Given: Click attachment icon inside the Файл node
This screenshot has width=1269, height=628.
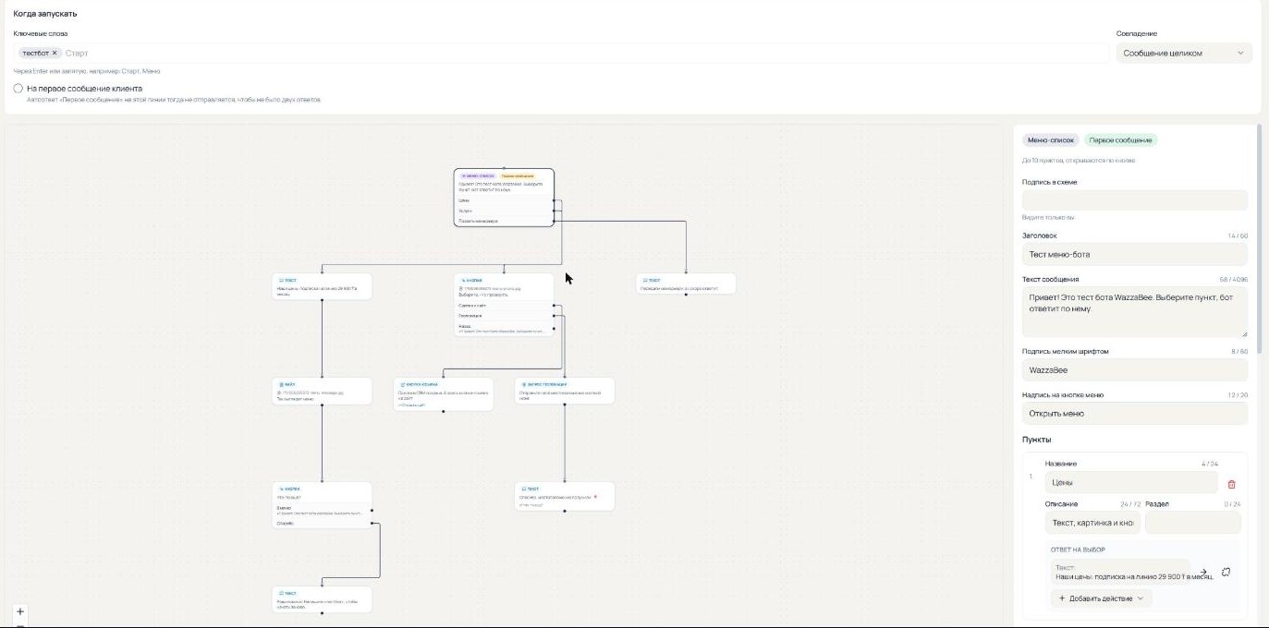Looking at the screenshot, I should click(279, 392).
